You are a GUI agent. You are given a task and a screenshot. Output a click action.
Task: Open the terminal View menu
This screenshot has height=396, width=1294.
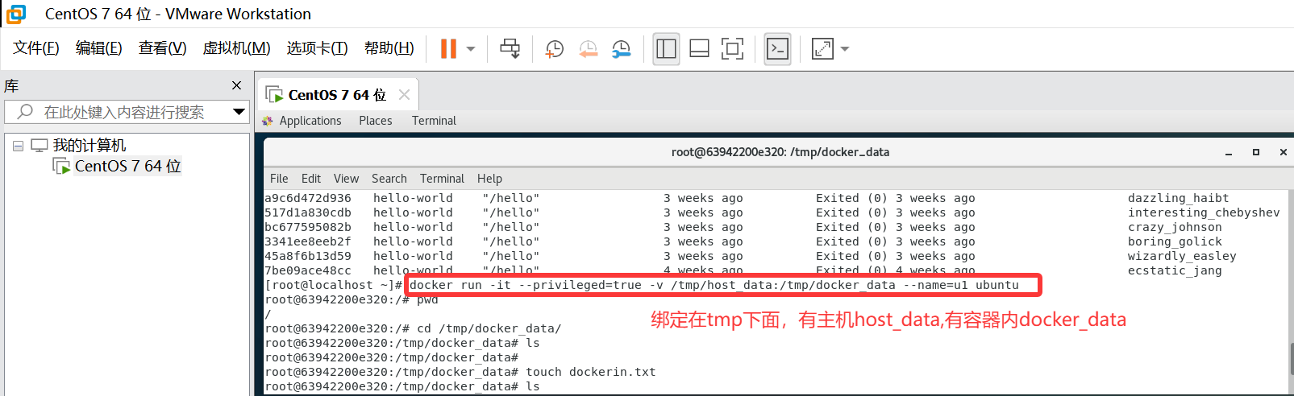(346, 179)
